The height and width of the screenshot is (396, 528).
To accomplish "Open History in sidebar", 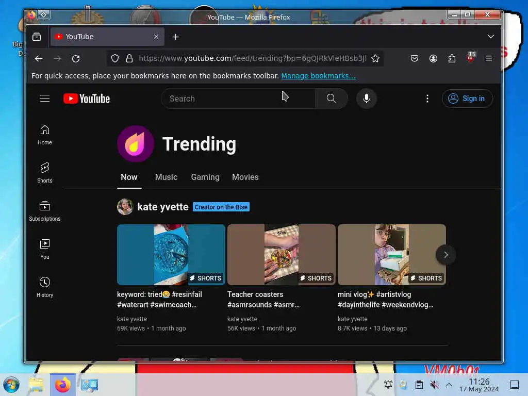I will [45, 287].
